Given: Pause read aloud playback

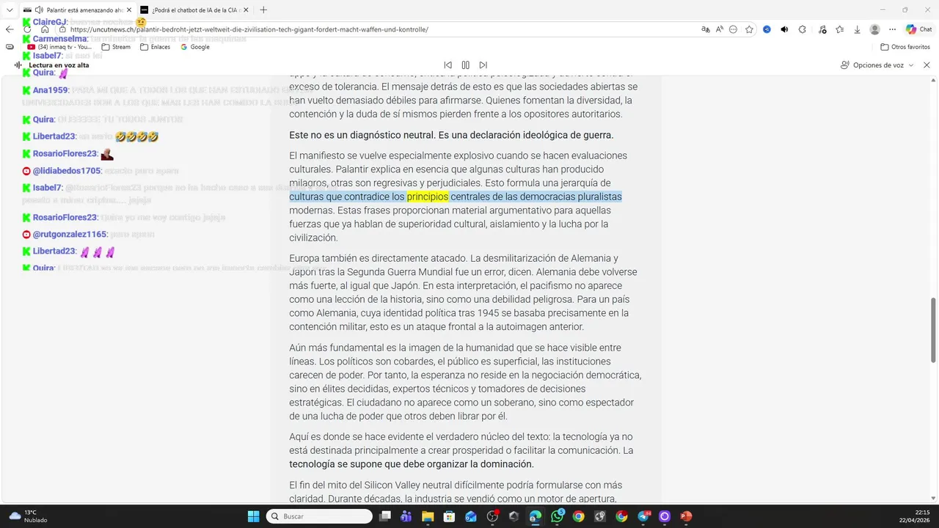Looking at the screenshot, I should tap(465, 65).
